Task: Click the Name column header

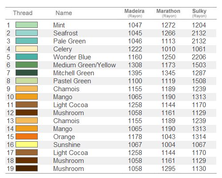Action: (64, 13)
